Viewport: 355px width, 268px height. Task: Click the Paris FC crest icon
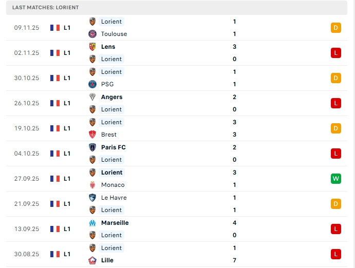tap(92, 147)
